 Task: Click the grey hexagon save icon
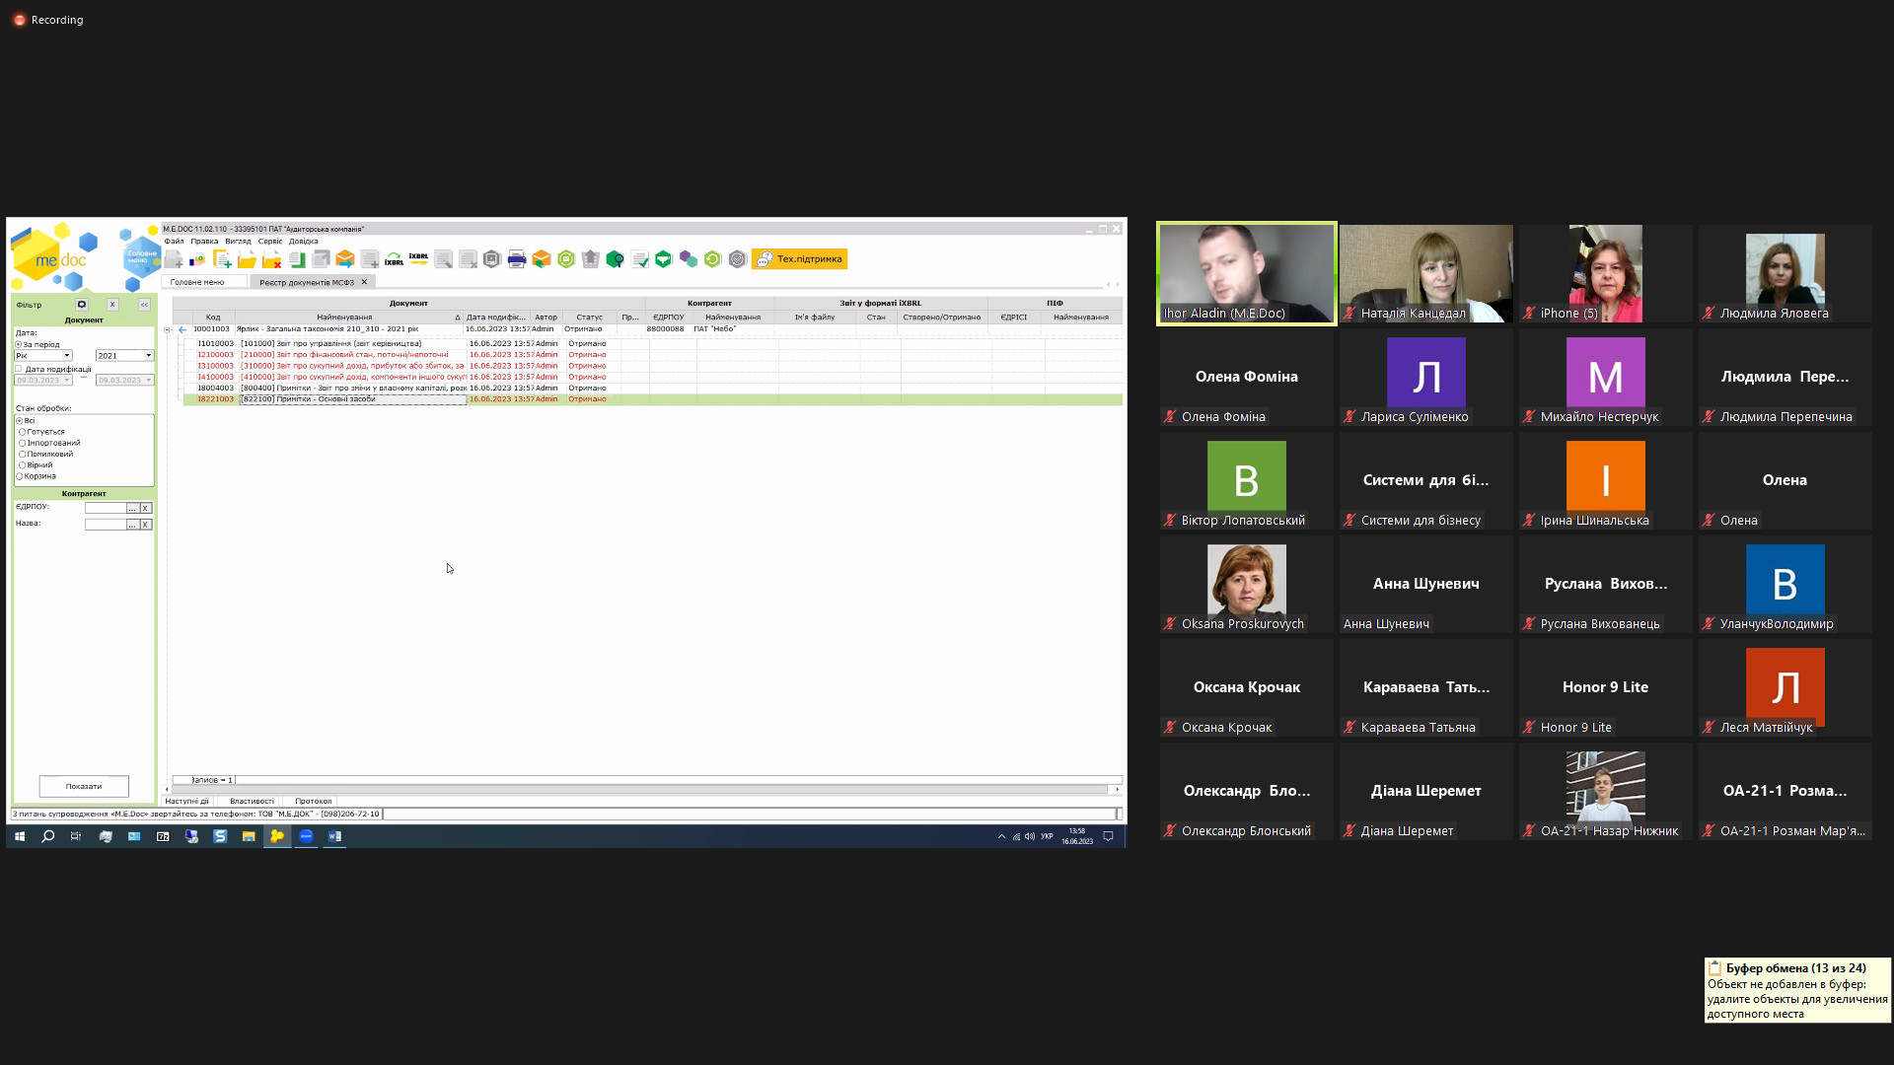492,259
